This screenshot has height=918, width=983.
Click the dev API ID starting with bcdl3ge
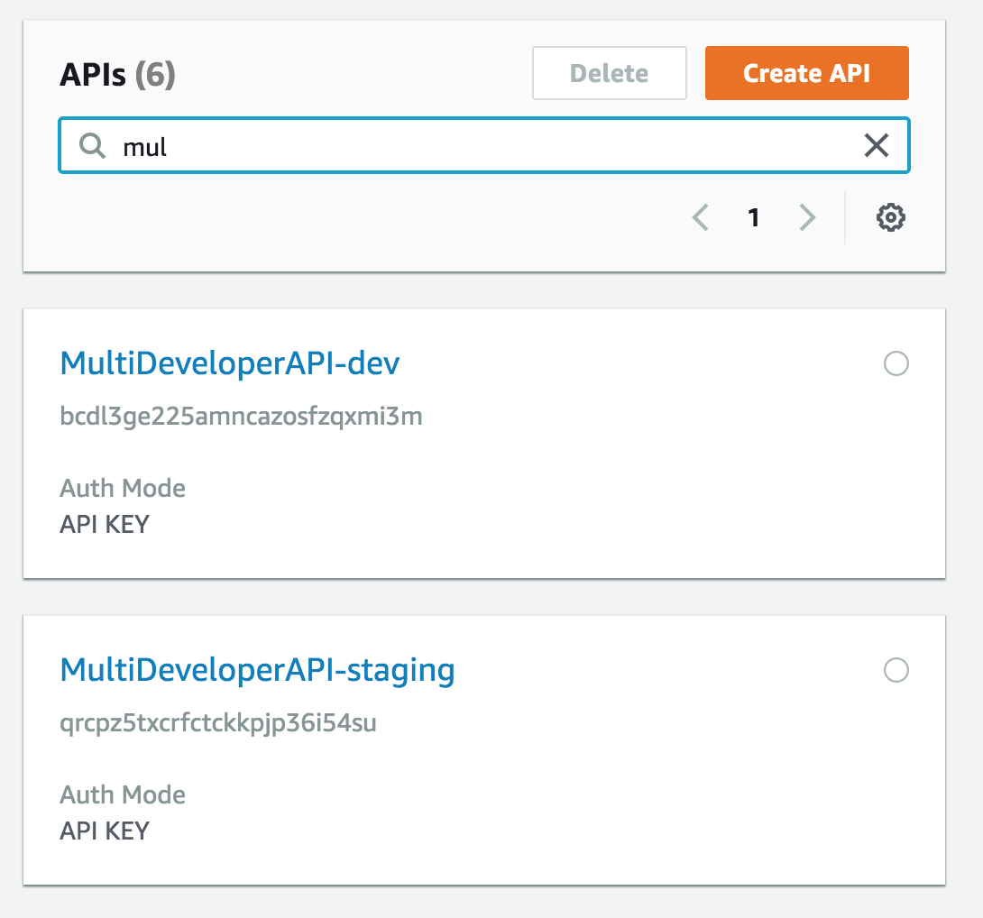coord(241,417)
